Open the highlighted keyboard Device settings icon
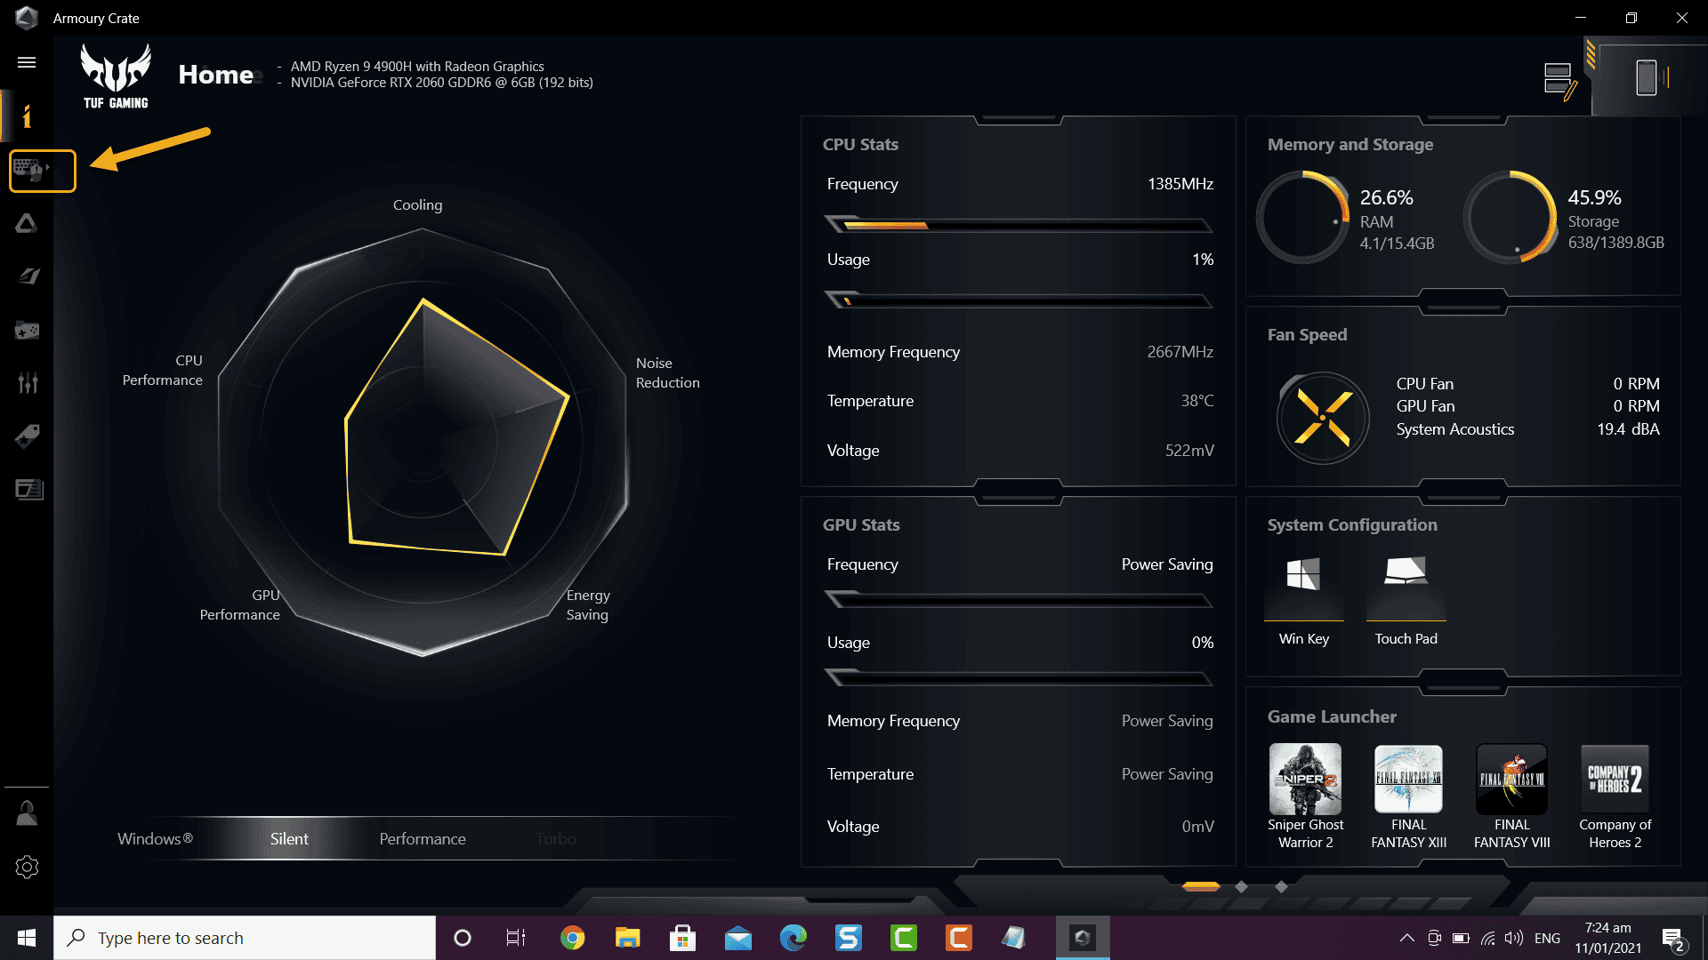 coord(42,171)
